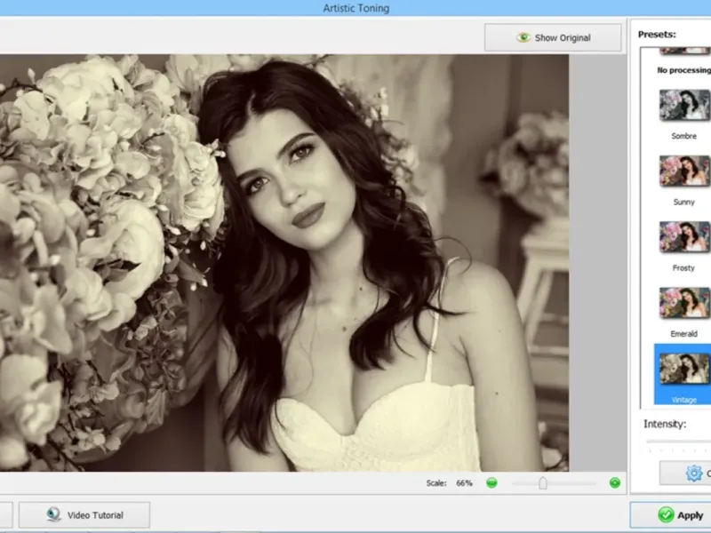
Task: Click the Artistic Toning title bar
Action: pyautogui.click(x=355, y=8)
